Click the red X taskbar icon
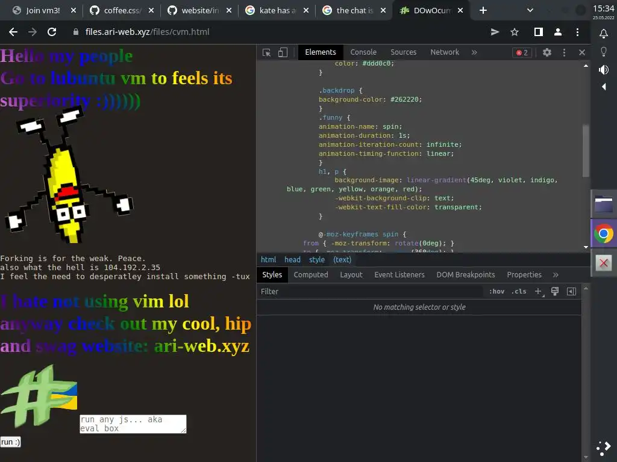The height and width of the screenshot is (462, 617). tap(604, 263)
